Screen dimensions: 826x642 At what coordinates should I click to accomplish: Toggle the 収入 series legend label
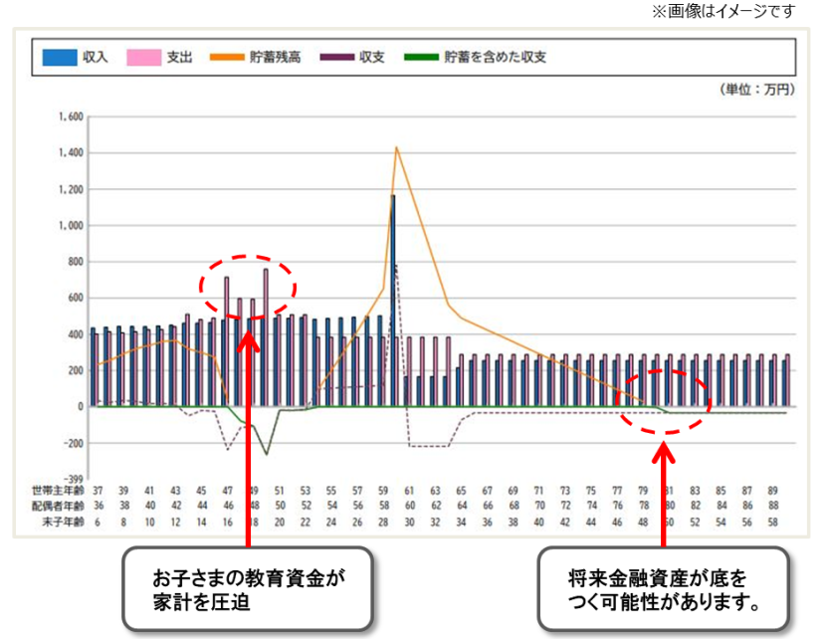(x=96, y=58)
